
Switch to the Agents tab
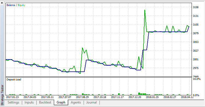click(x=76, y=102)
